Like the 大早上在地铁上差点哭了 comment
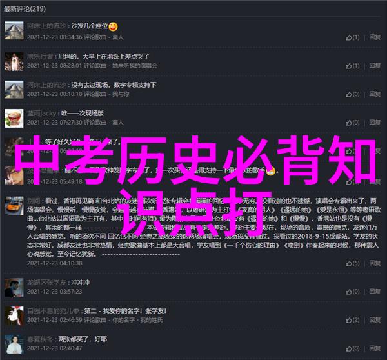The image size is (387, 360). pos(352,66)
